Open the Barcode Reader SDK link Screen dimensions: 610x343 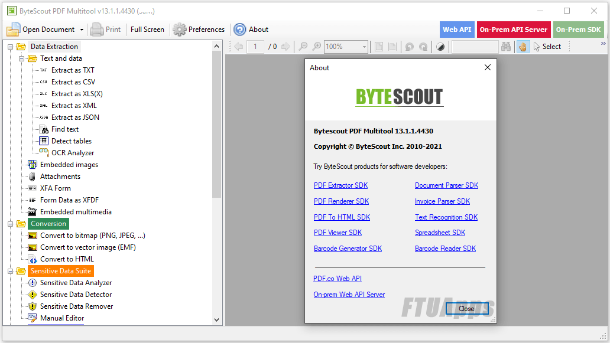446,249
